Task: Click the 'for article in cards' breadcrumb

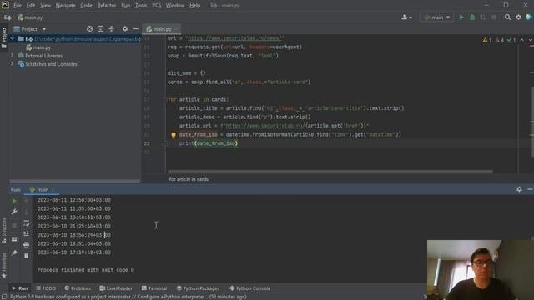Action: click(189, 179)
